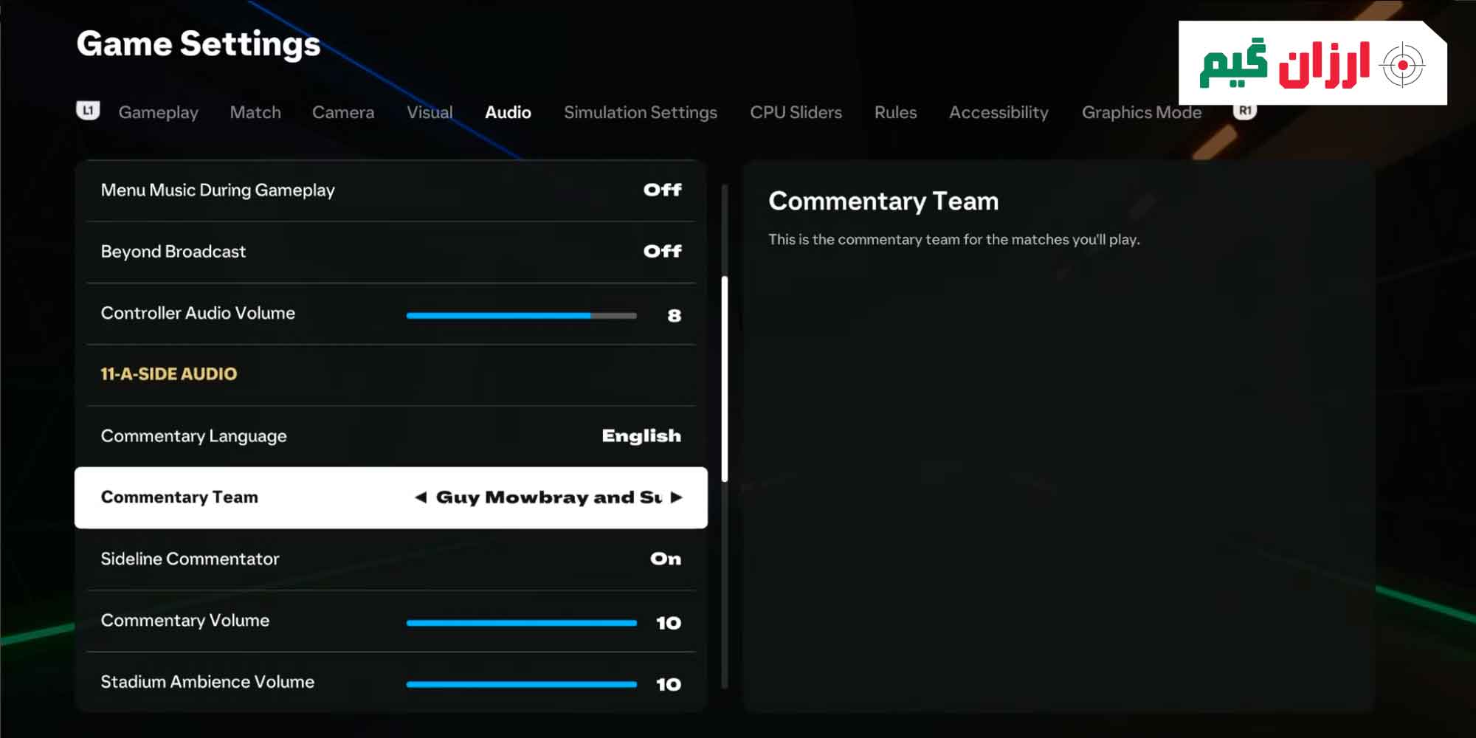Click the Commentary Volume slider
The image size is (1476, 738).
[x=521, y=623]
